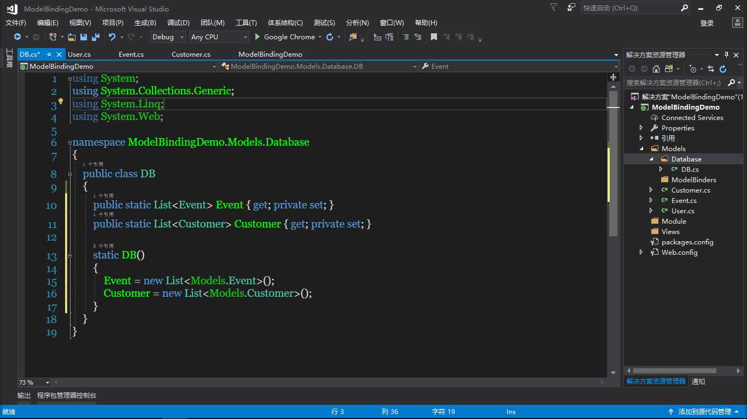Switch to the 通知 panel tab
Image resolution: width=747 pixels, height=419 pixels.
698,381
